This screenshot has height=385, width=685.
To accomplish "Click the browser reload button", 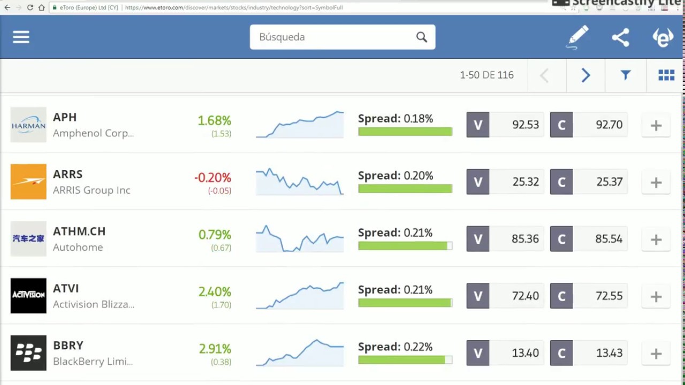I will [x=30, y=7].
